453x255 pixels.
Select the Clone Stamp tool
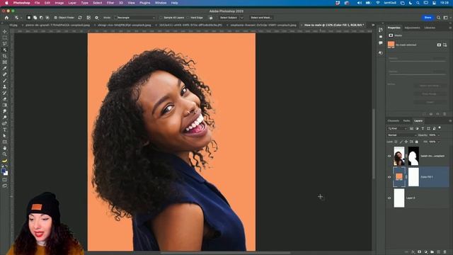5,86
